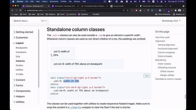
Task: Click the cloud upload menu bar icon
Action: (122, 2)
